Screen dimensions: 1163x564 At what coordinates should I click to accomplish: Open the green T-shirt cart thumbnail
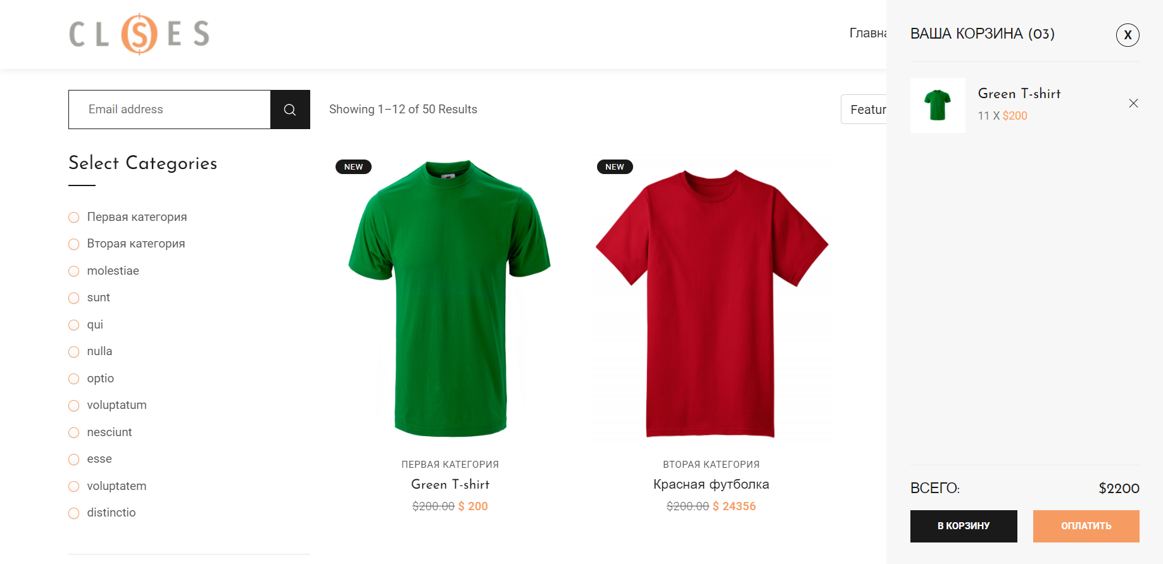[x=938, y=105]
